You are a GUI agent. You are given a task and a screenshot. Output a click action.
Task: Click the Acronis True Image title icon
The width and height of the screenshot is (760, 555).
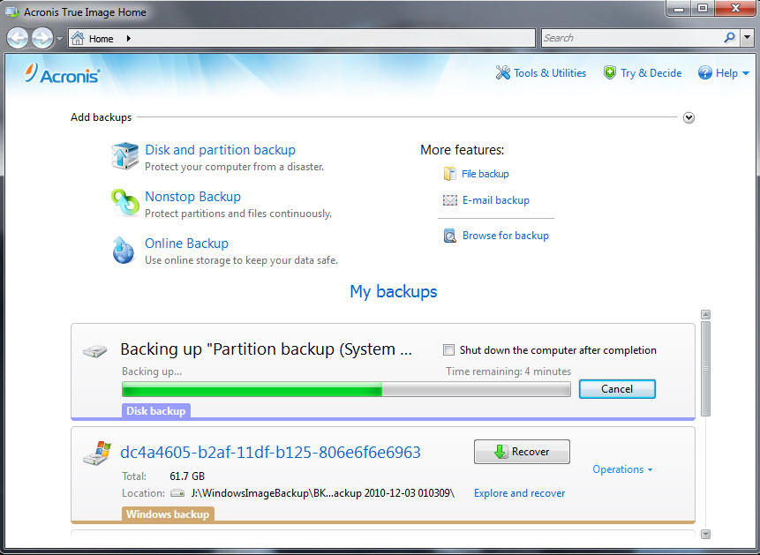pyautogui.click(x=12, y=11)
